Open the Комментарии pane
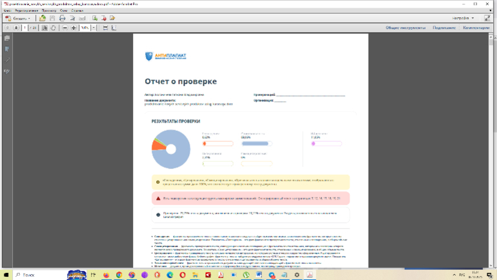Image resolution: width=497 pixels, height=280 pixels. (476, 28)
